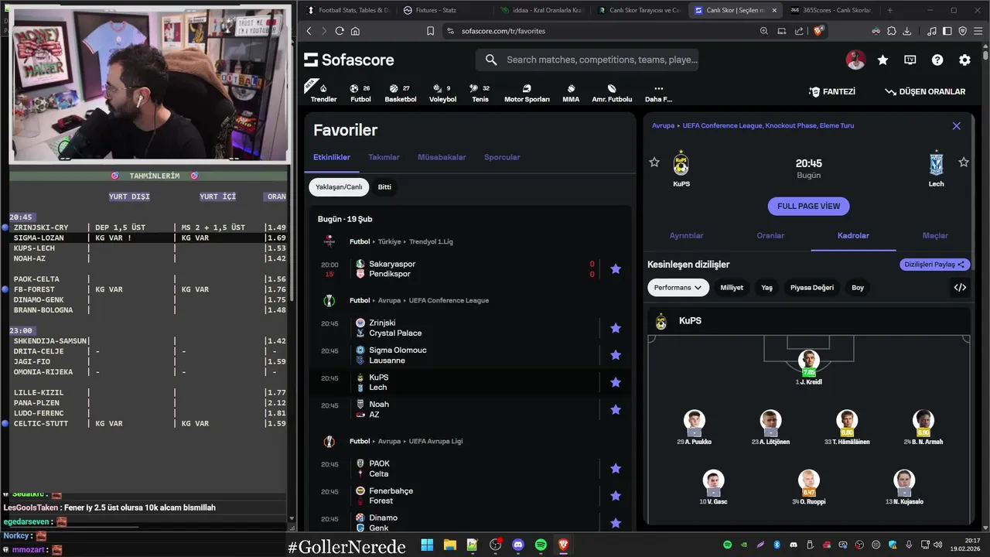Open File Explorer from taskbar
The image size is (990, 557).
449,545
